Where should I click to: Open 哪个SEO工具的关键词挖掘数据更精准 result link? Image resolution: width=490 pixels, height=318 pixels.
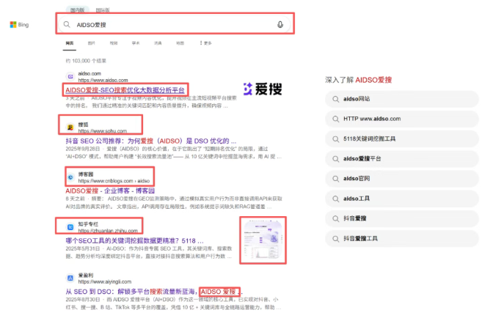pos(134,240)
